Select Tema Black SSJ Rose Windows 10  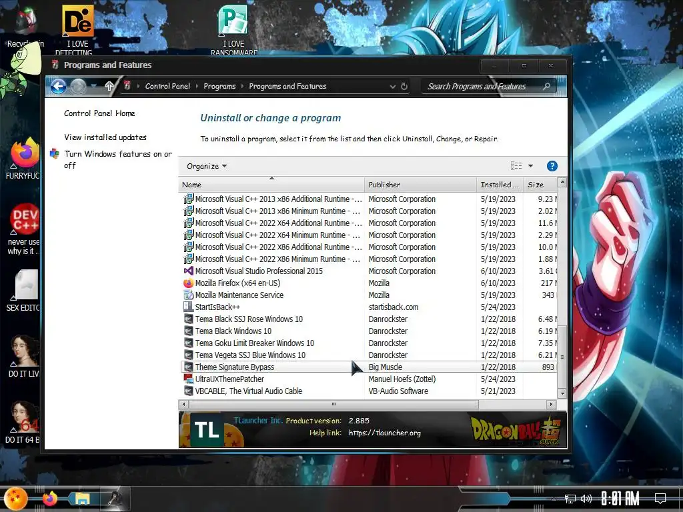[368, 319]
